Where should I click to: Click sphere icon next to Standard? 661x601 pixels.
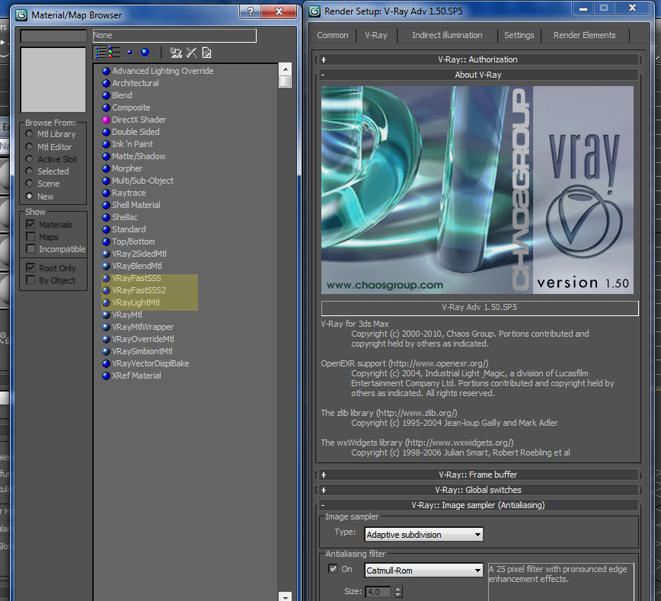[x=106, y=230]
